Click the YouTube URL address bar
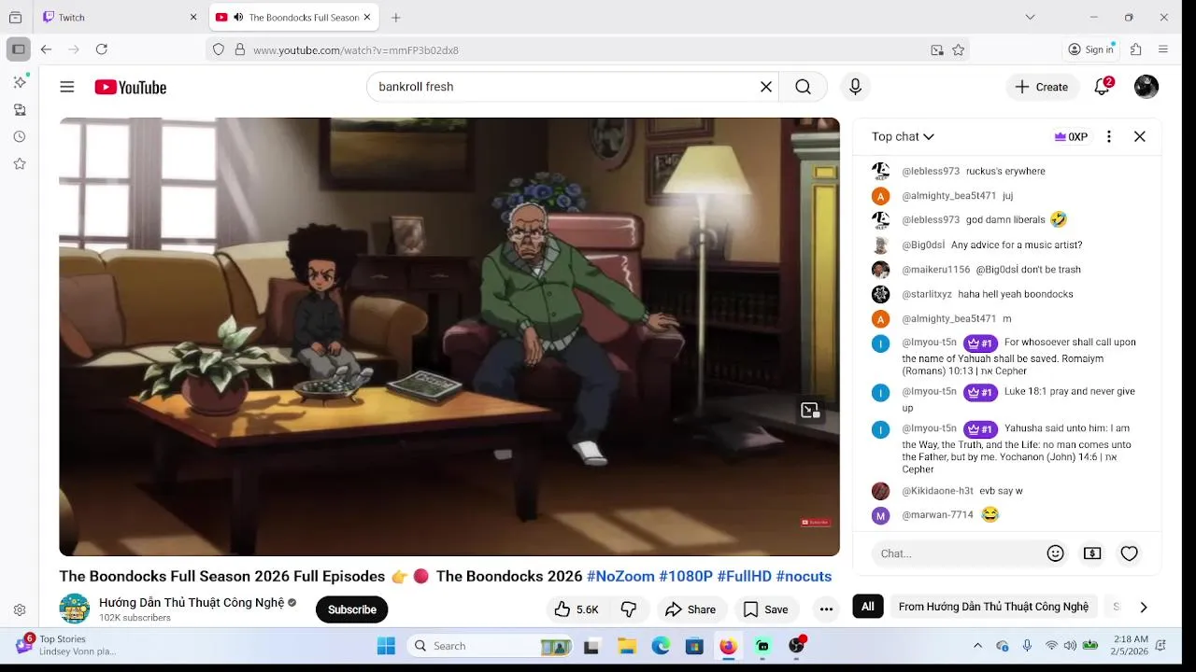This screenshot has height=672, width=1196. coord(589,49)
